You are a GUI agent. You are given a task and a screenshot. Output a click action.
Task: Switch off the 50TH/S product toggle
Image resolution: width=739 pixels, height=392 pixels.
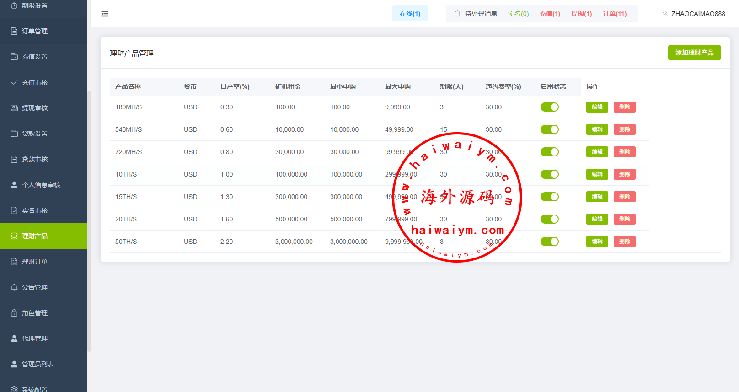tap(549, 242)
